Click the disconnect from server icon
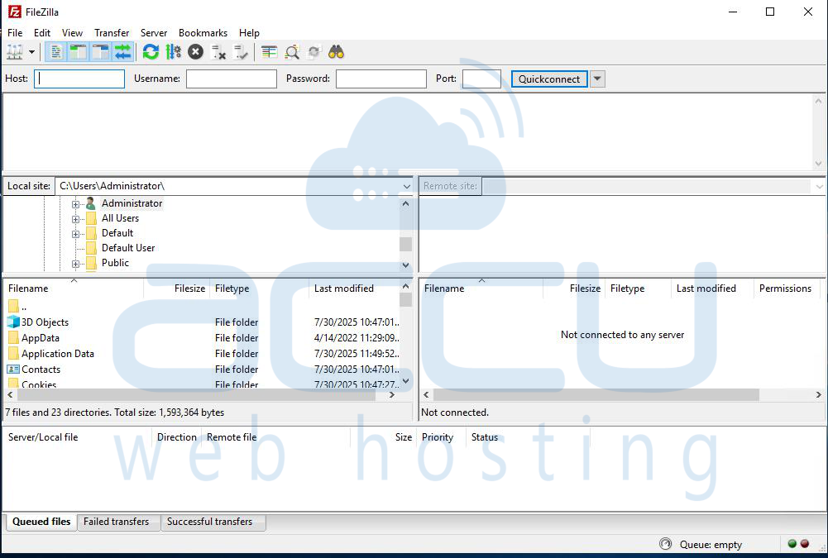 pyautogui.click(x=218, y=52)
